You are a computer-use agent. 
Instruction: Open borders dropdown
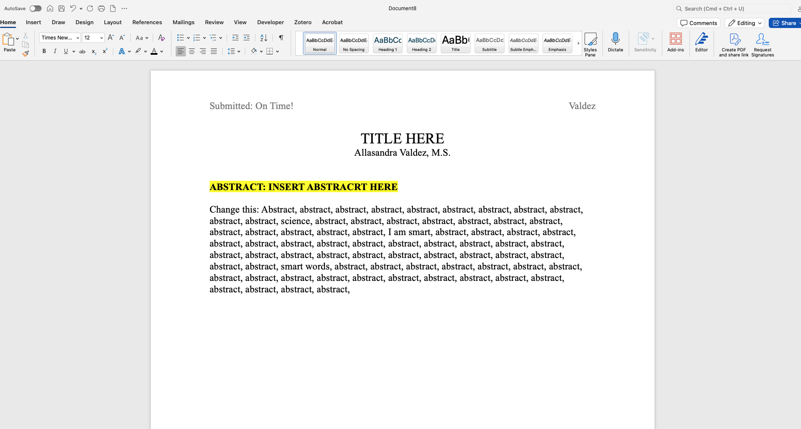[x=277, y=51]
